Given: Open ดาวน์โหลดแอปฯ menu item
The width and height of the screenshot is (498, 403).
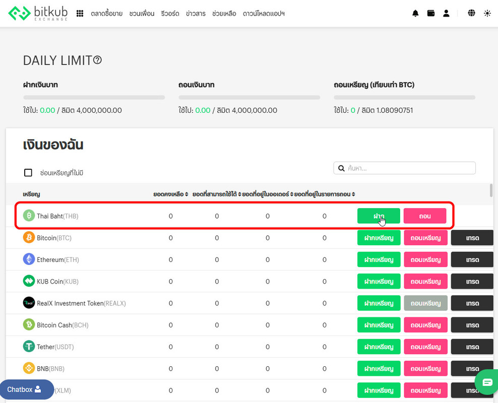Looking at the screenshot, I should [x=264, y=14].
